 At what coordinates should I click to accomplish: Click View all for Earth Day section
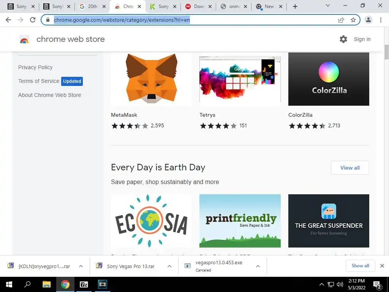[x=350, y=168]
